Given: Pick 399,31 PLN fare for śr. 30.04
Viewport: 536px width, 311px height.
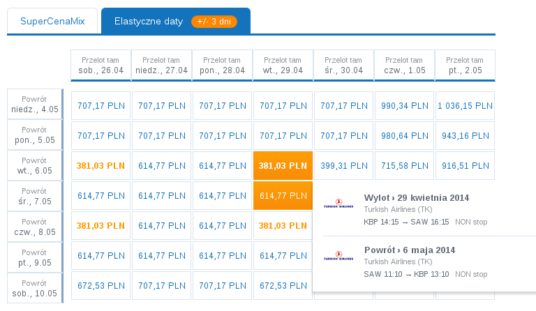Looking at the screenshot, I should pos(343,165).
